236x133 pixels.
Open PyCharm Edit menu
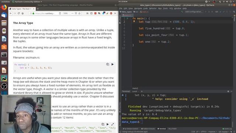[125, 8]
